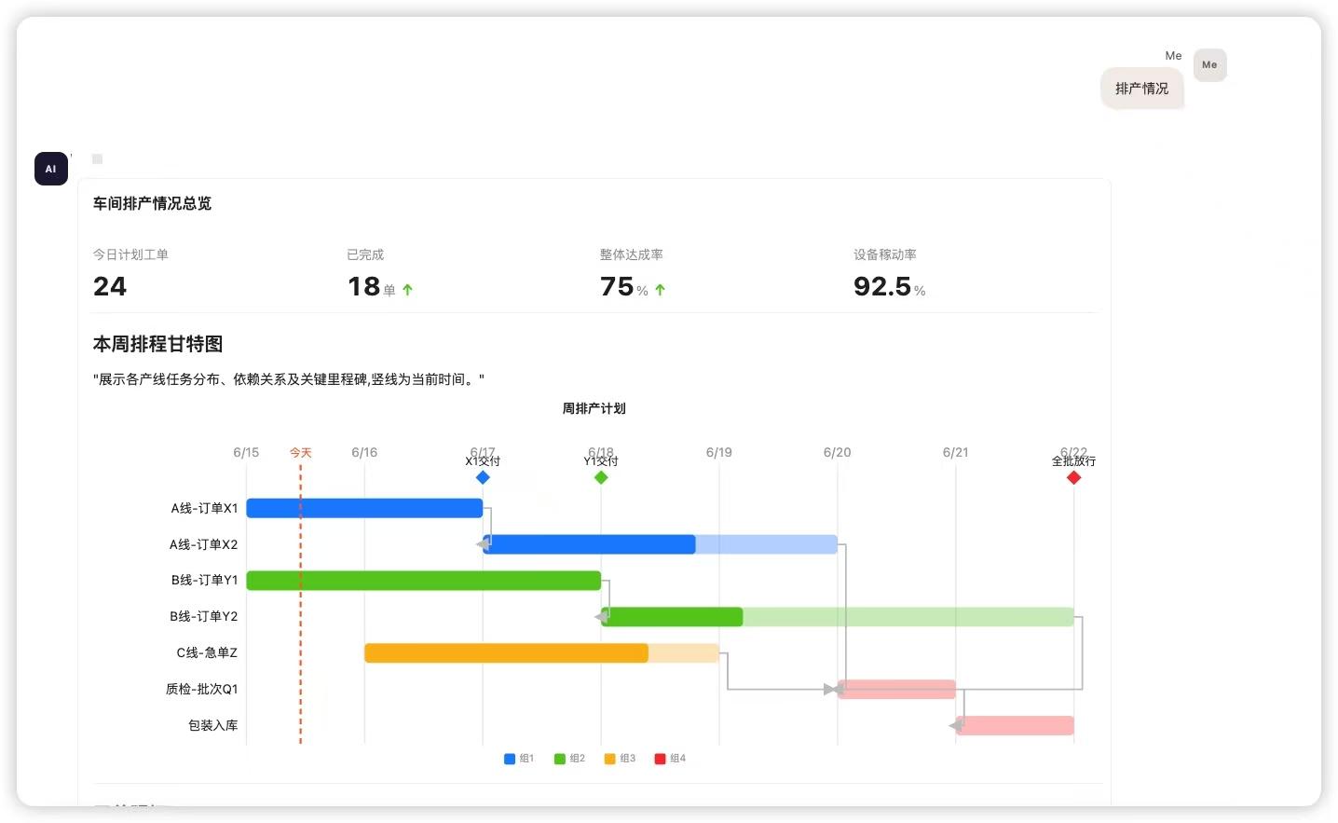The width and height of the screenshot is (1338, 823).
Task: Click the green Y1交付 milestone diamond
Action: [601, 477]
